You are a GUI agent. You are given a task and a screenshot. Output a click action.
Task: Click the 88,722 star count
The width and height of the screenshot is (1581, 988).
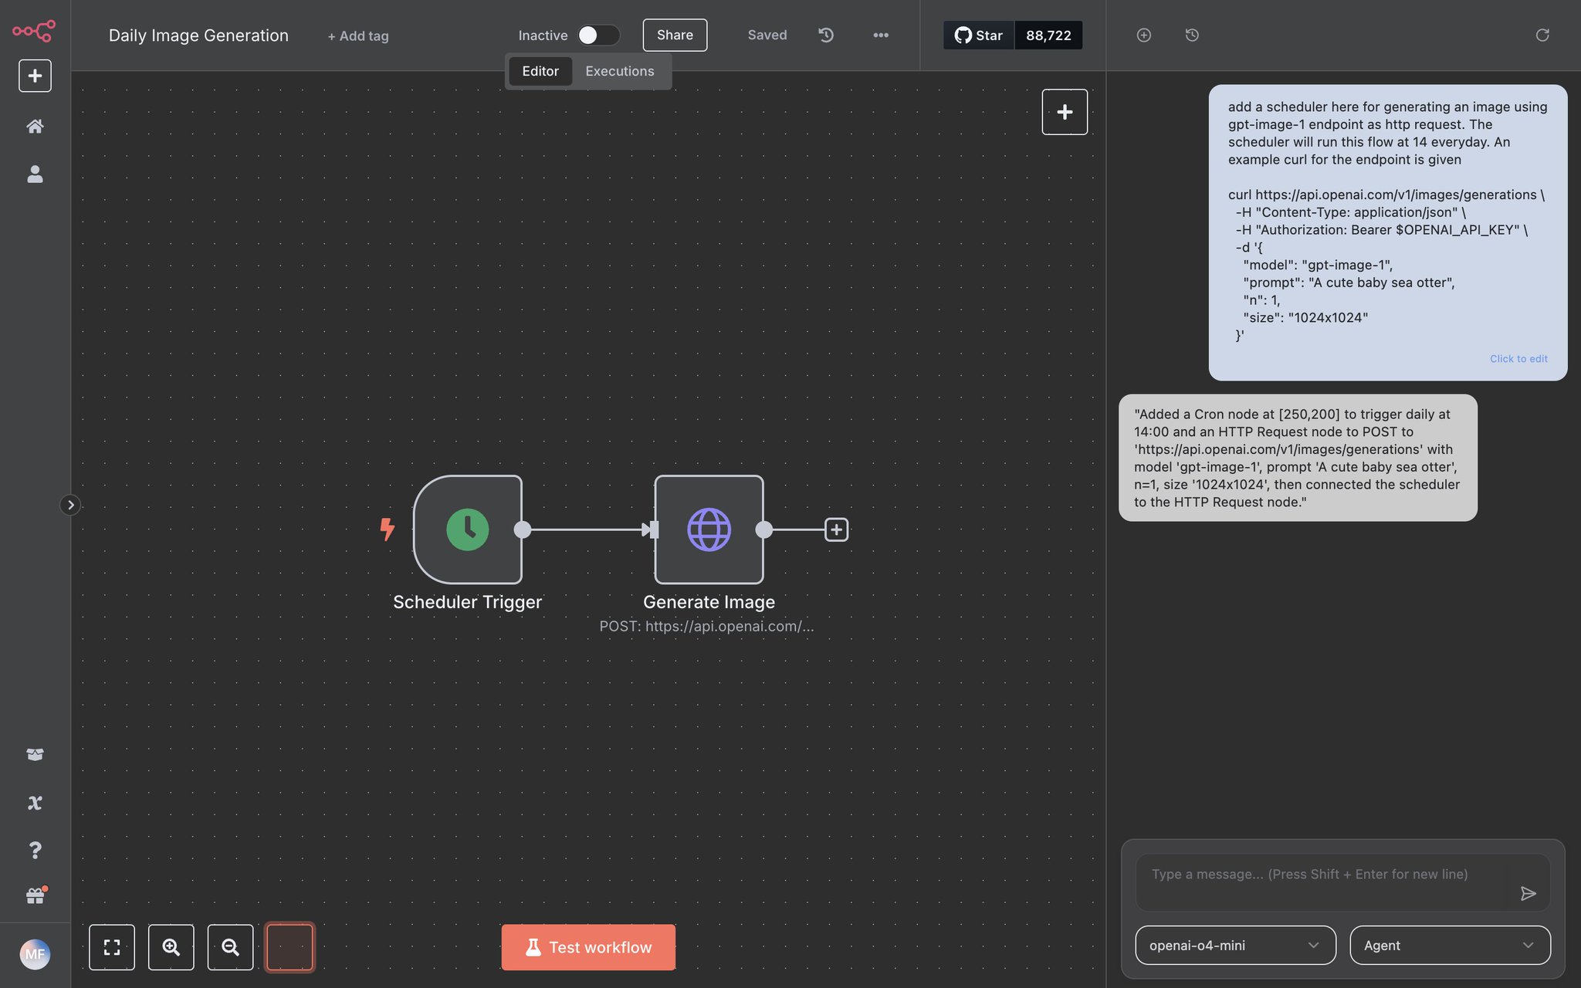click(x=1048, y=35)
